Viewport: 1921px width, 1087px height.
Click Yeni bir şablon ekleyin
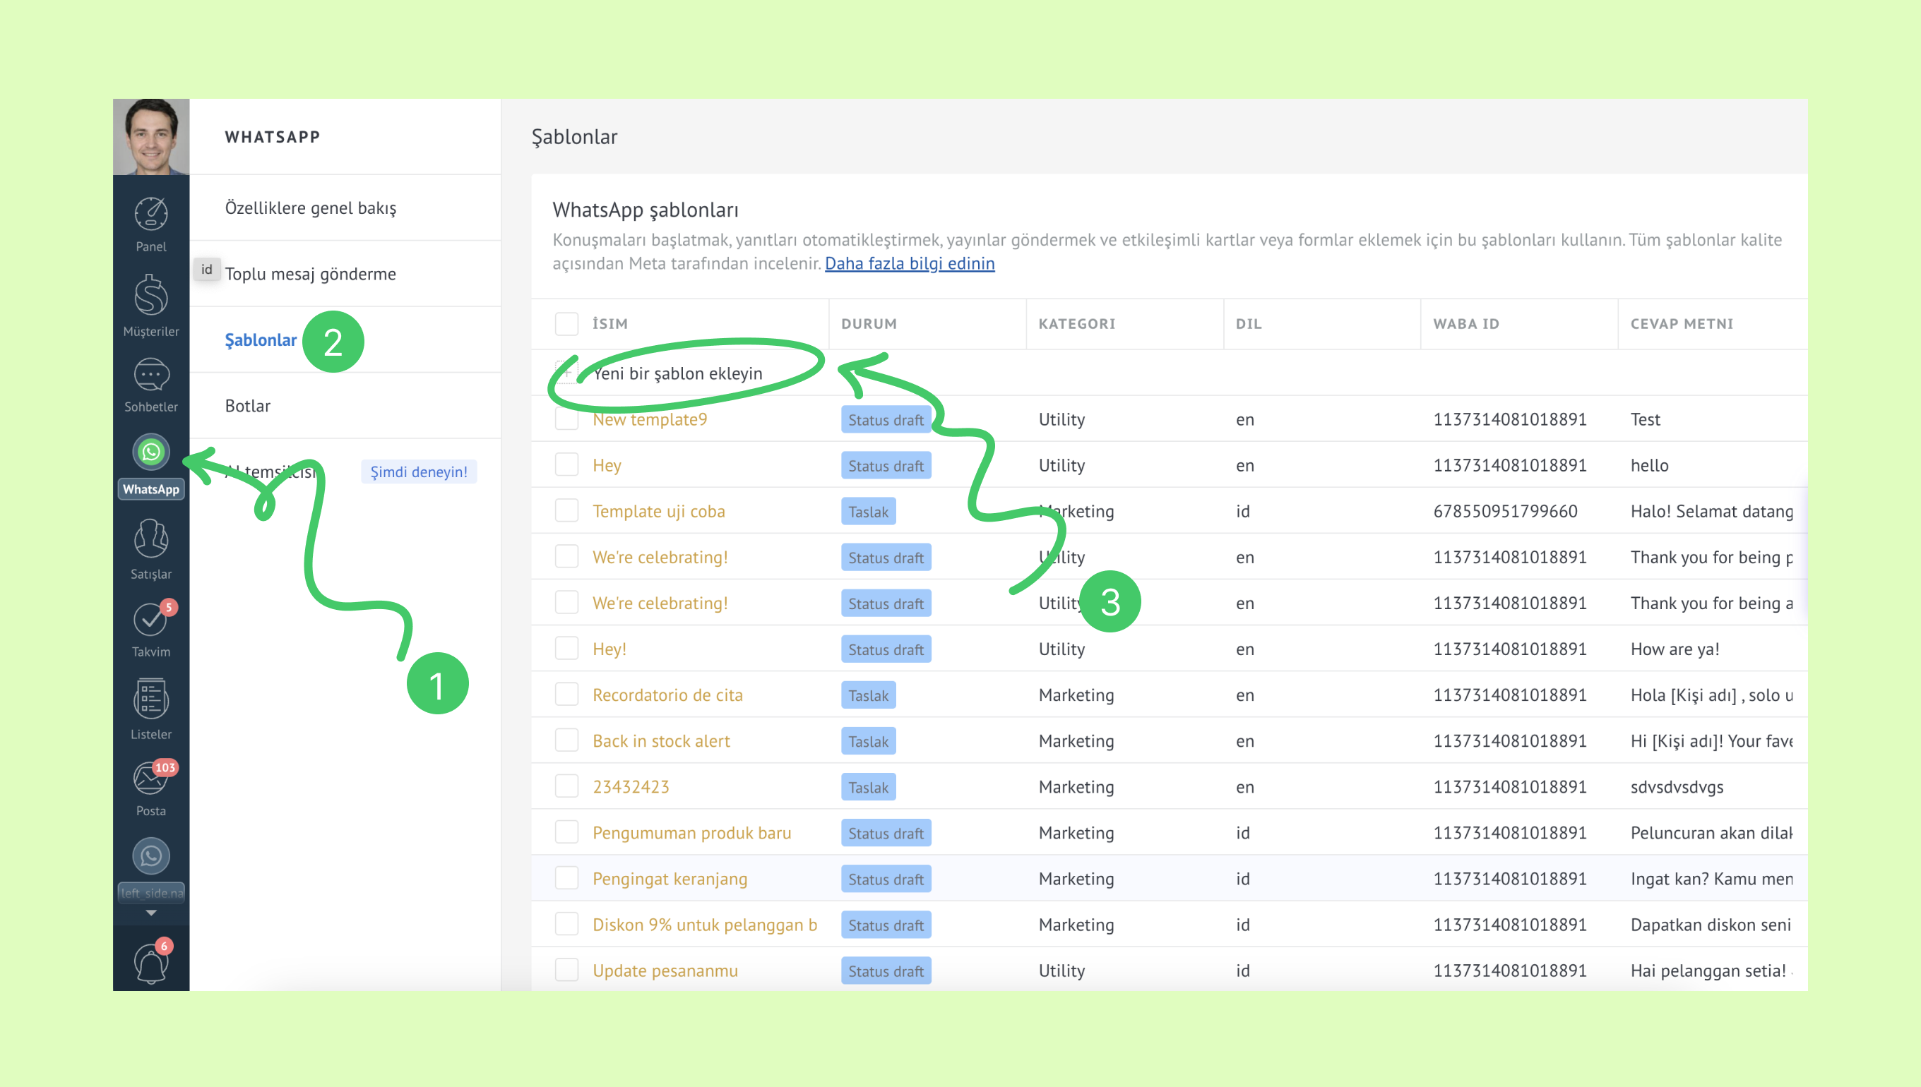pos(677,373)
